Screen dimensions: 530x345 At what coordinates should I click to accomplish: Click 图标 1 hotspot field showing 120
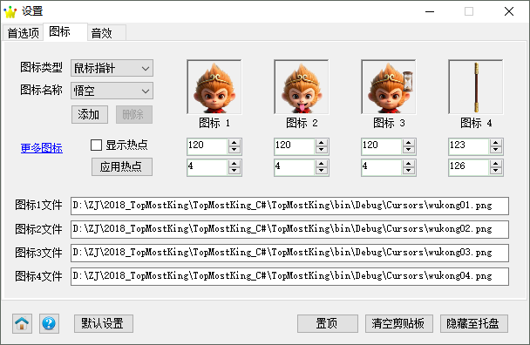click(x=207, y=146)
